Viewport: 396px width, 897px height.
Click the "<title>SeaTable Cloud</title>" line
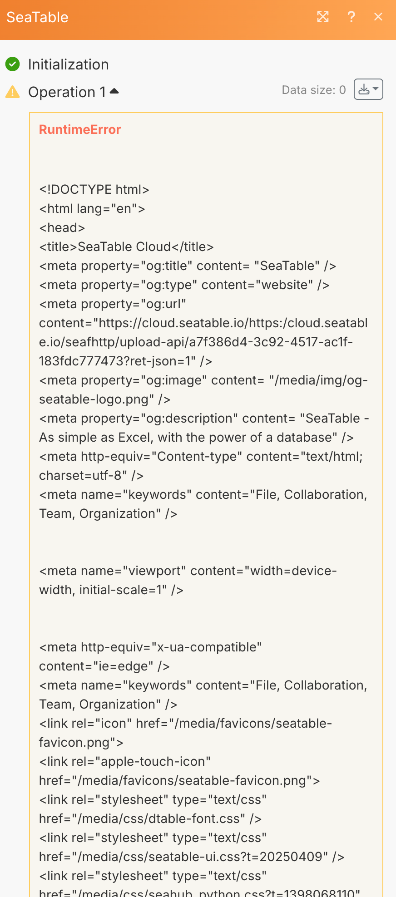click(126, 246)
